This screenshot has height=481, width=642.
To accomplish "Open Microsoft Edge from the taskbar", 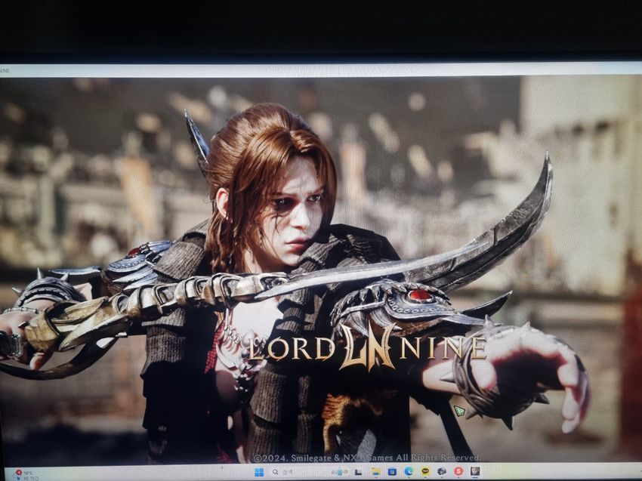I will coord(409,472).
